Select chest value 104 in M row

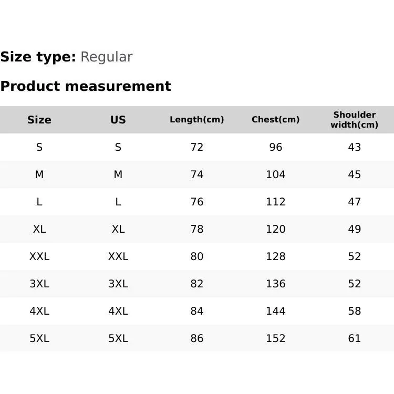tap(276, 174)
